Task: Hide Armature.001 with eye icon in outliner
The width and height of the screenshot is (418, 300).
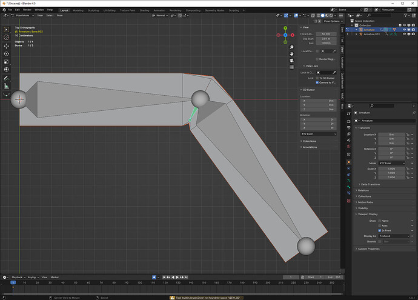Action: (404, 34)
